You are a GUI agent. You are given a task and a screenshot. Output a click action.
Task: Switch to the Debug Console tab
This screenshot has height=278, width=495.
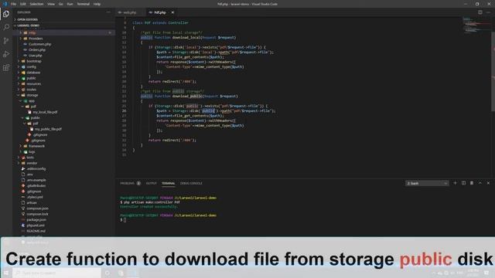[x=191, y=183]
